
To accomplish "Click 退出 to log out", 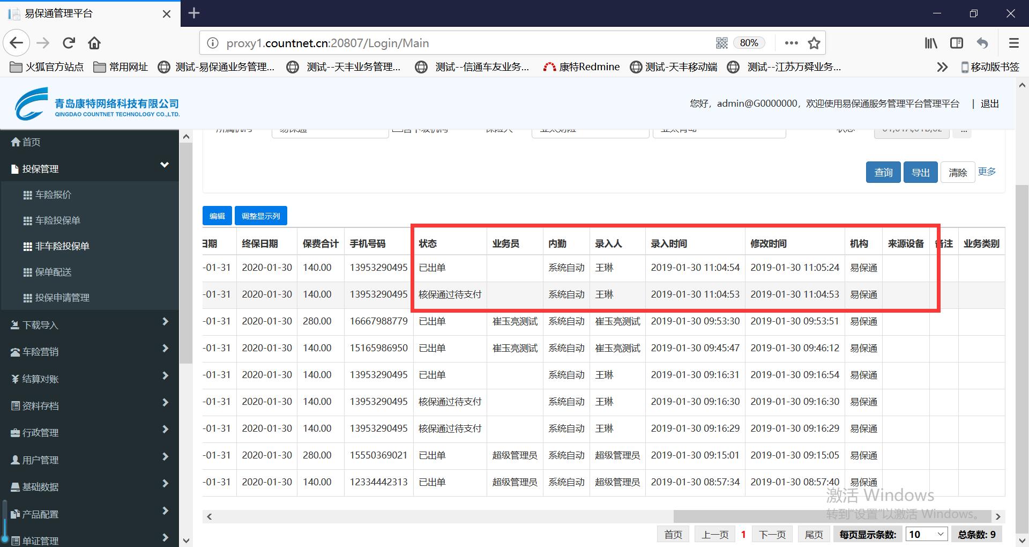I will click(989, 104).
